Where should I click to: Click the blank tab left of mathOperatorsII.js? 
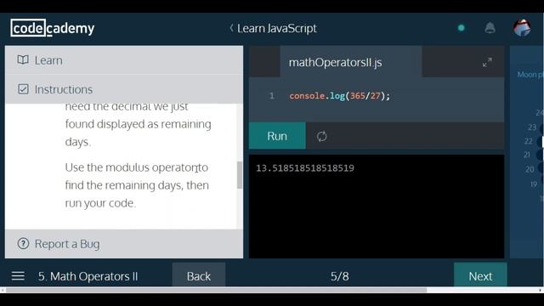(264, 62)
